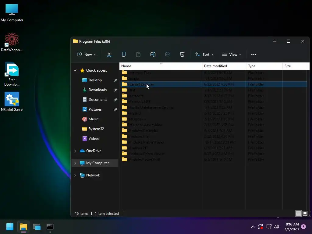Select Pictures in Quick access sidebar
This screenshot has height=234, width=312.
coord(95,109)
